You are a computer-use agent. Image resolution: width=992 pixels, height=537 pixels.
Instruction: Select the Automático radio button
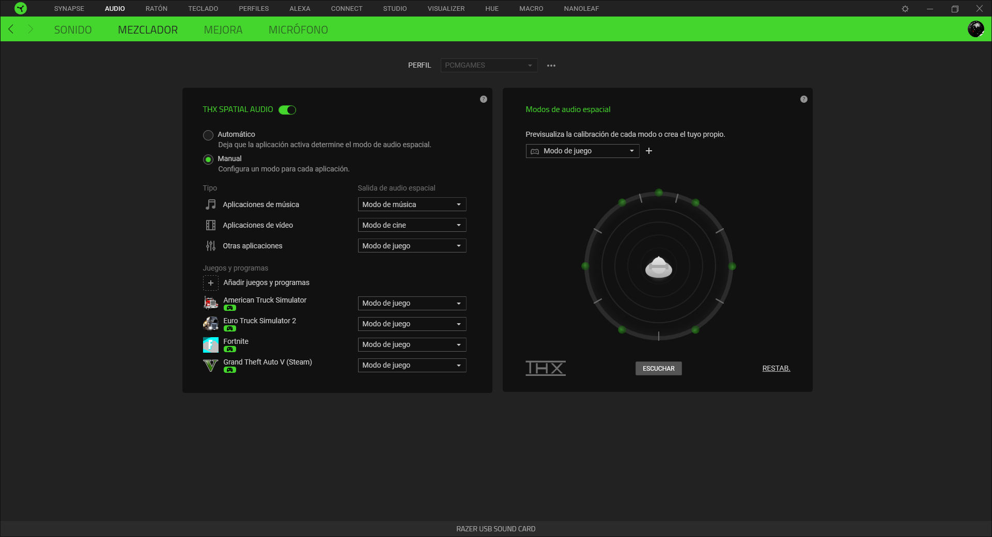pos(208,135)
